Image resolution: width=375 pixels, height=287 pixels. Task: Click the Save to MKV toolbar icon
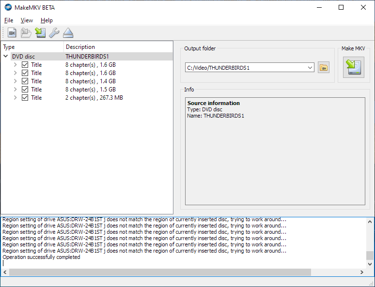coord(40,32)
